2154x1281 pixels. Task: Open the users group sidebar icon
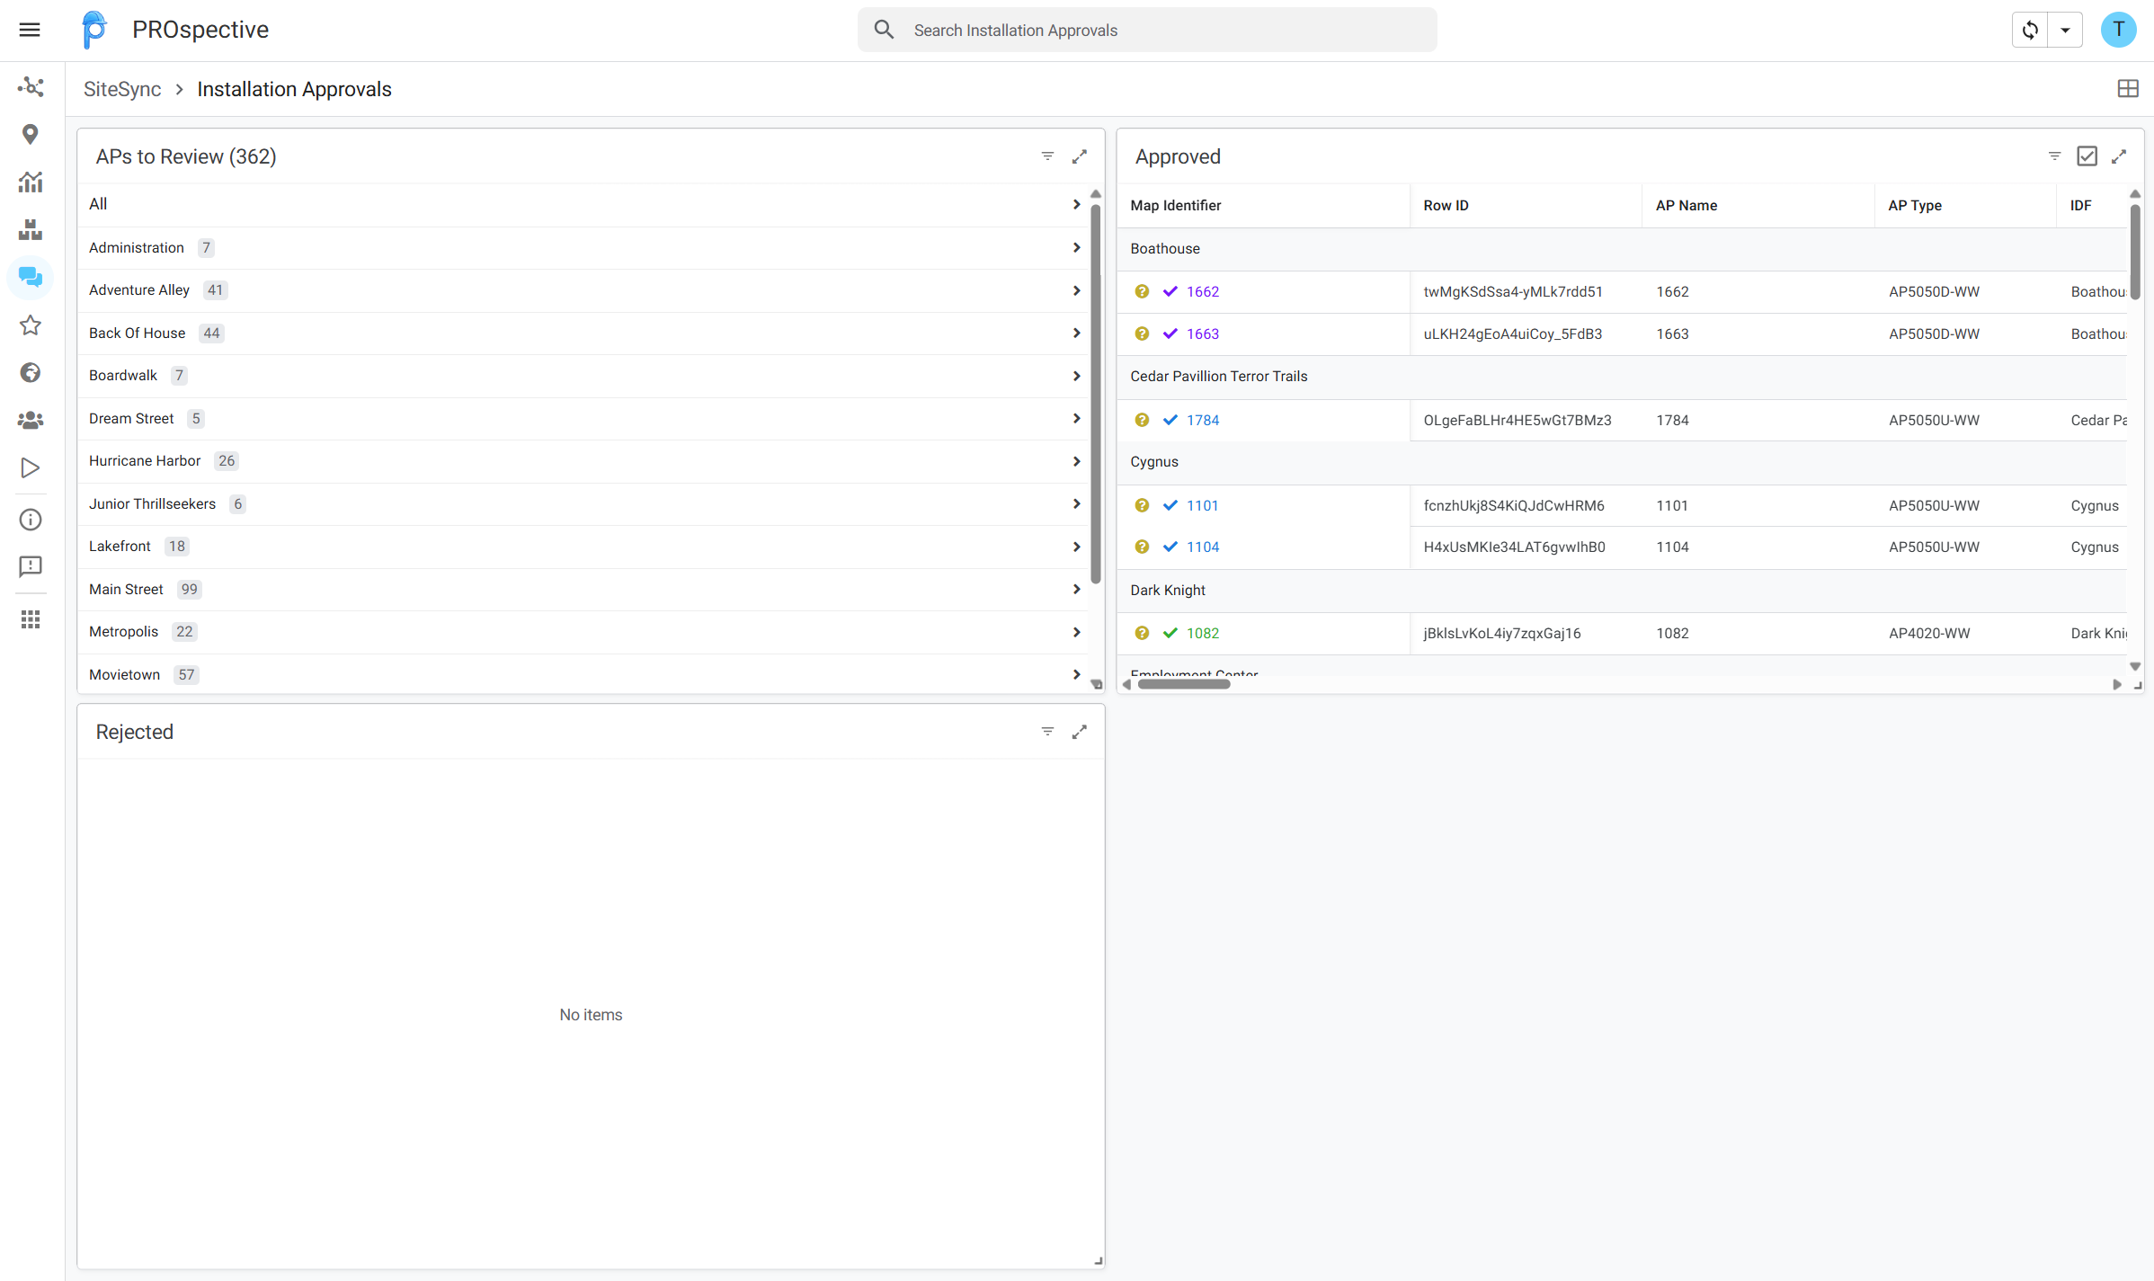31,420
